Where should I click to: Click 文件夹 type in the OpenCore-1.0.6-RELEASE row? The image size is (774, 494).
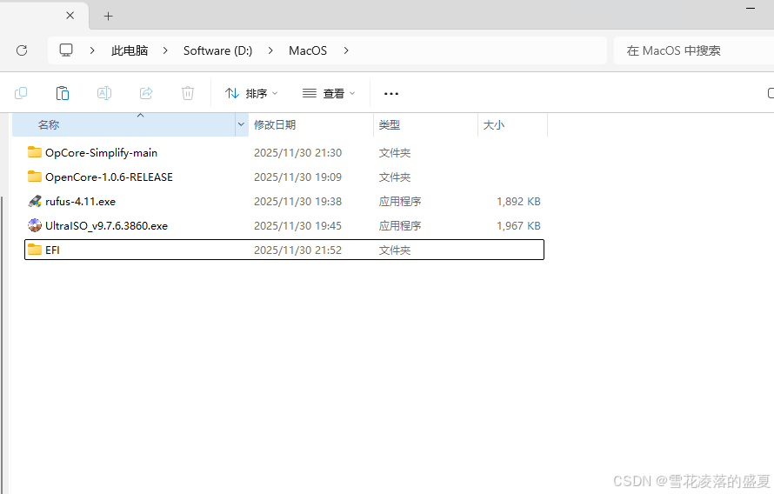pos(395,177)
